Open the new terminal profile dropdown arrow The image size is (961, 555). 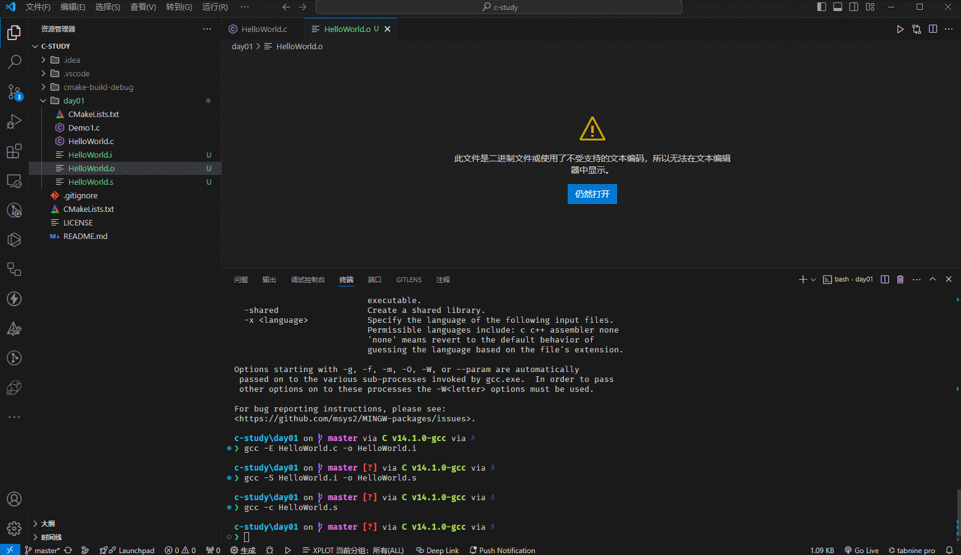pyautogui.click(x=813, y=280)
